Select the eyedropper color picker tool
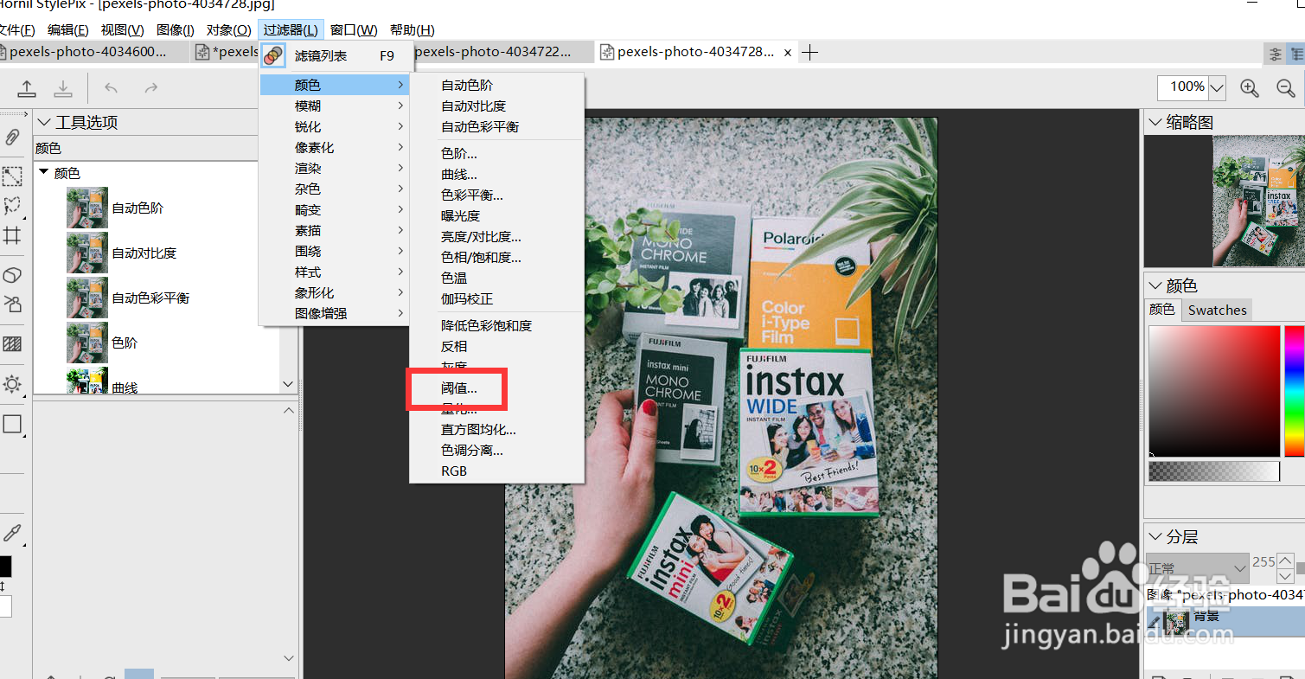The image size is (1305, 679). point(12,532)
